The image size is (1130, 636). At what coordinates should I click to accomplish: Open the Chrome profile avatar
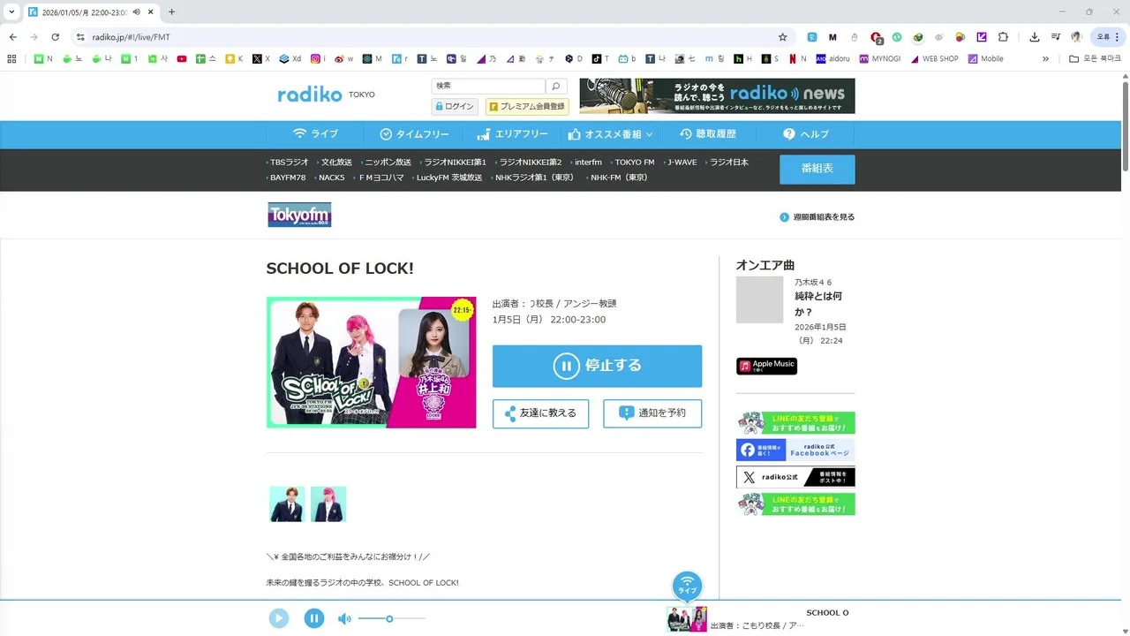point(1076,37)
